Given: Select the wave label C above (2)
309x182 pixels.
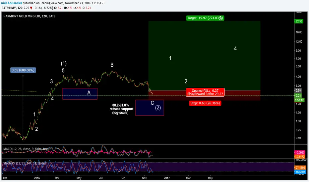Looking at the screenshot, I should coord(152,103).
